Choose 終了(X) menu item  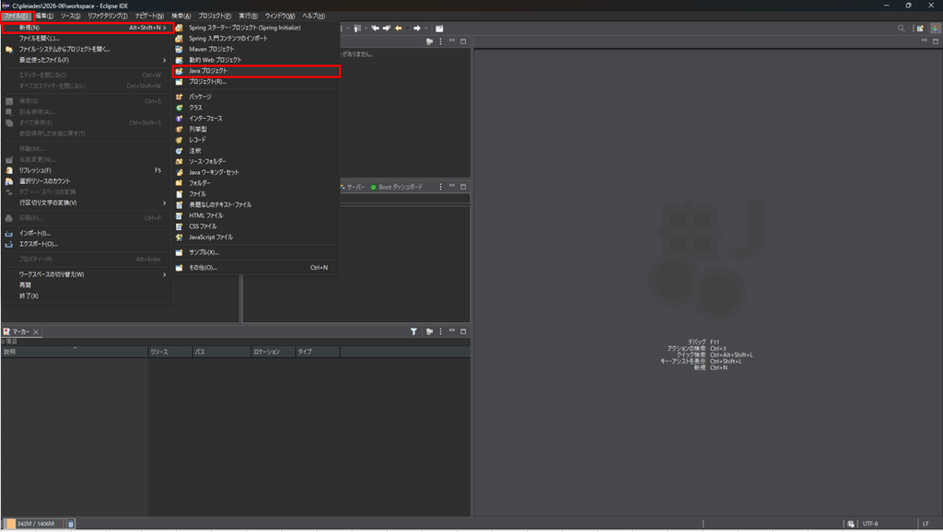(87, 296)
